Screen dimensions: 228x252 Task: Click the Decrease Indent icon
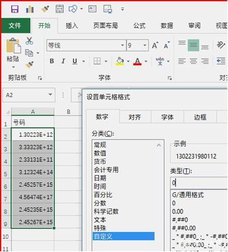pyautogui.click(x=221, y=61)
